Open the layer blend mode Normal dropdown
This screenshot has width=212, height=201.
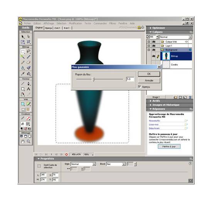click(x=176, y=37)
